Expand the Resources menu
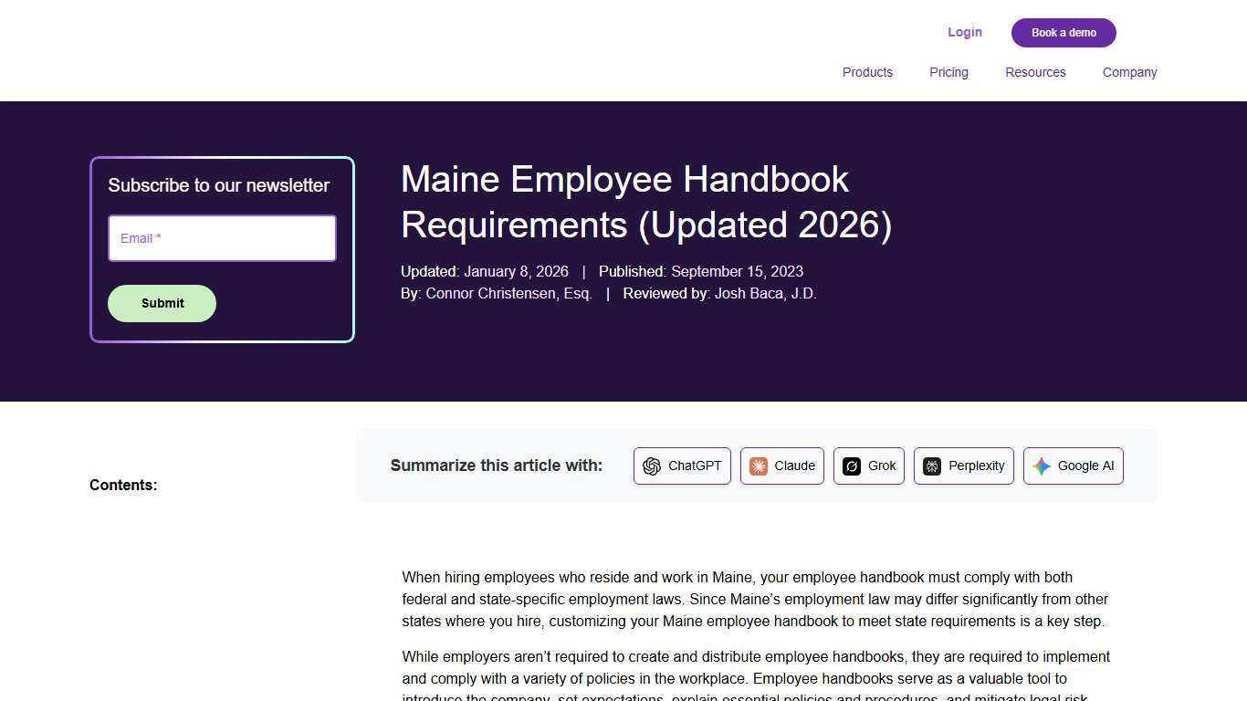Viewport: 1247px width, 701px height. pos(1035,72)
